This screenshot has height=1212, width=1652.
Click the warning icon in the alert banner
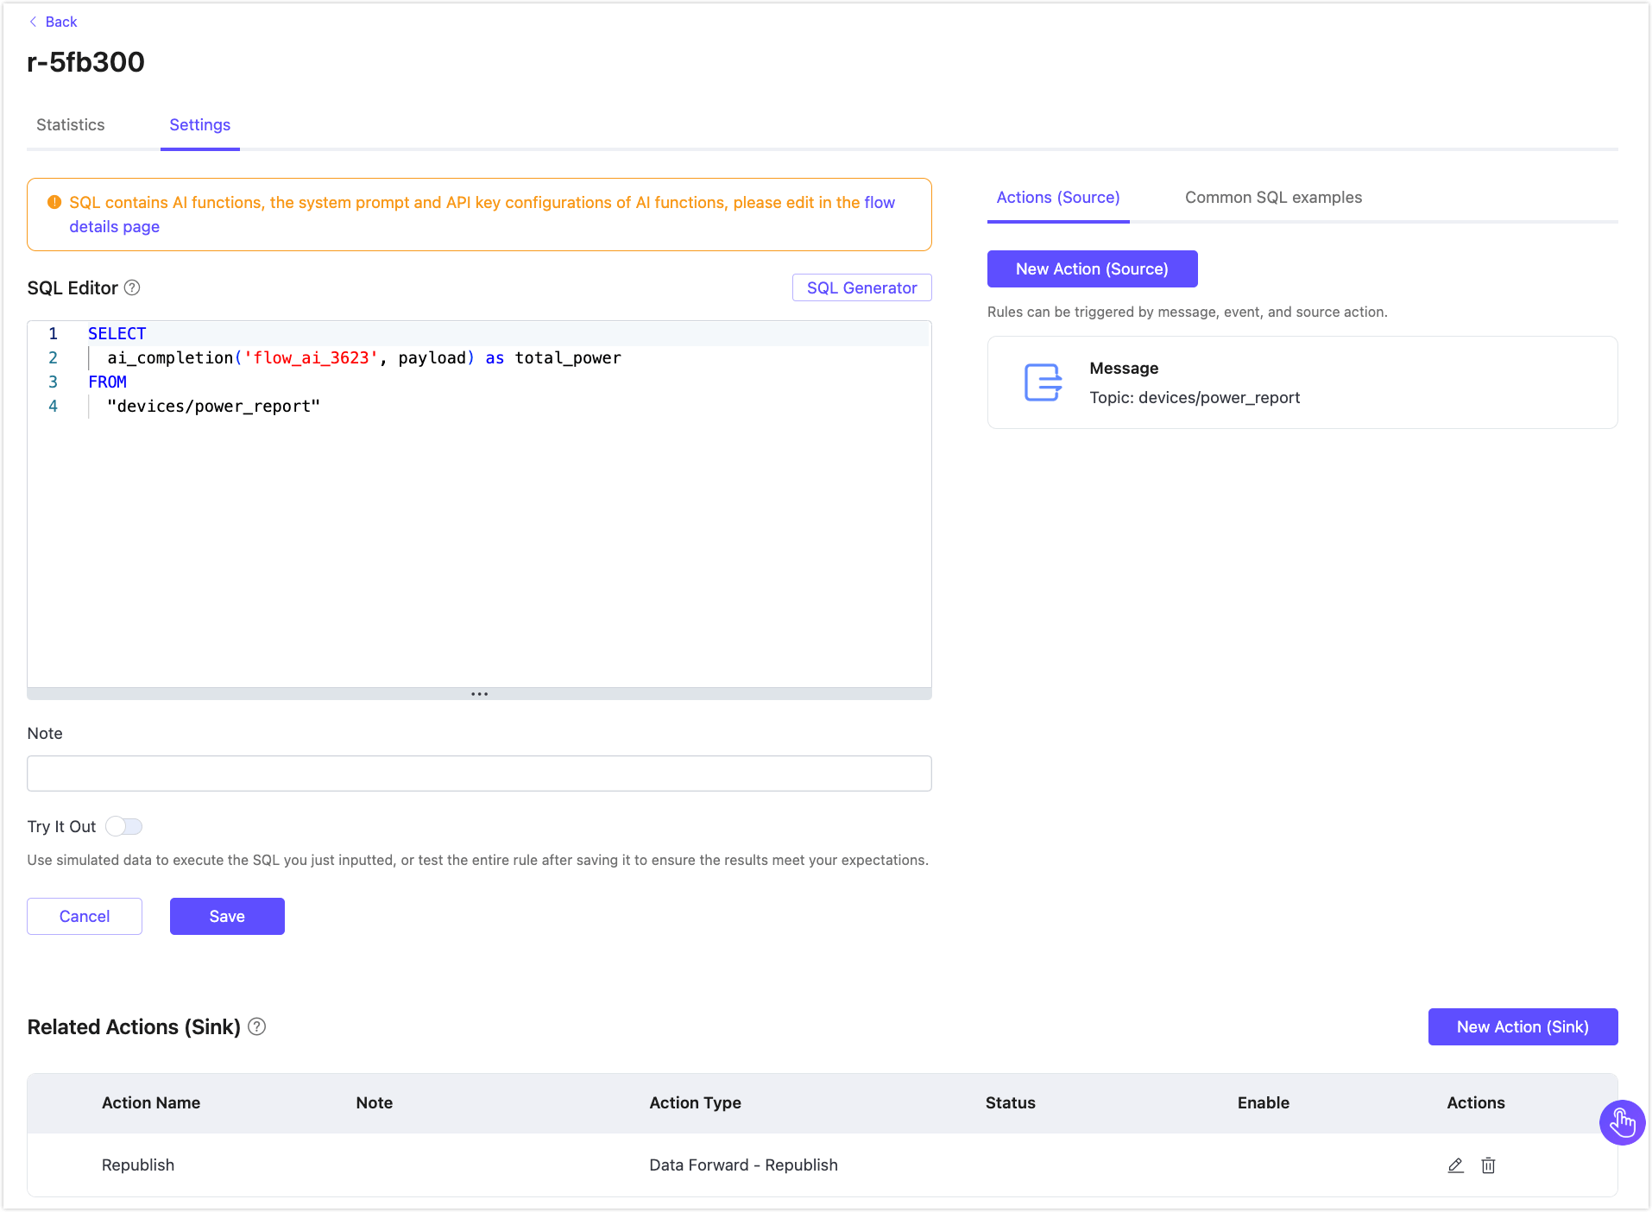pyautogui.click(x=54, y=202)
